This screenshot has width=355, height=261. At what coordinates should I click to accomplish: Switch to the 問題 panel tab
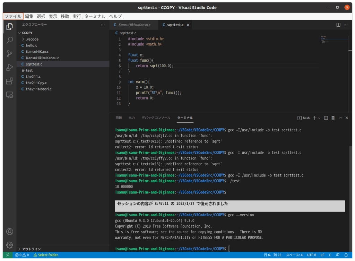tap(119, 118)
